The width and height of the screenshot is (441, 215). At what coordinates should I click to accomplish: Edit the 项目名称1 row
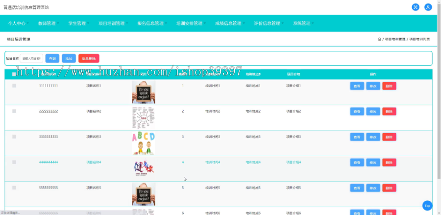click(373, 86)
